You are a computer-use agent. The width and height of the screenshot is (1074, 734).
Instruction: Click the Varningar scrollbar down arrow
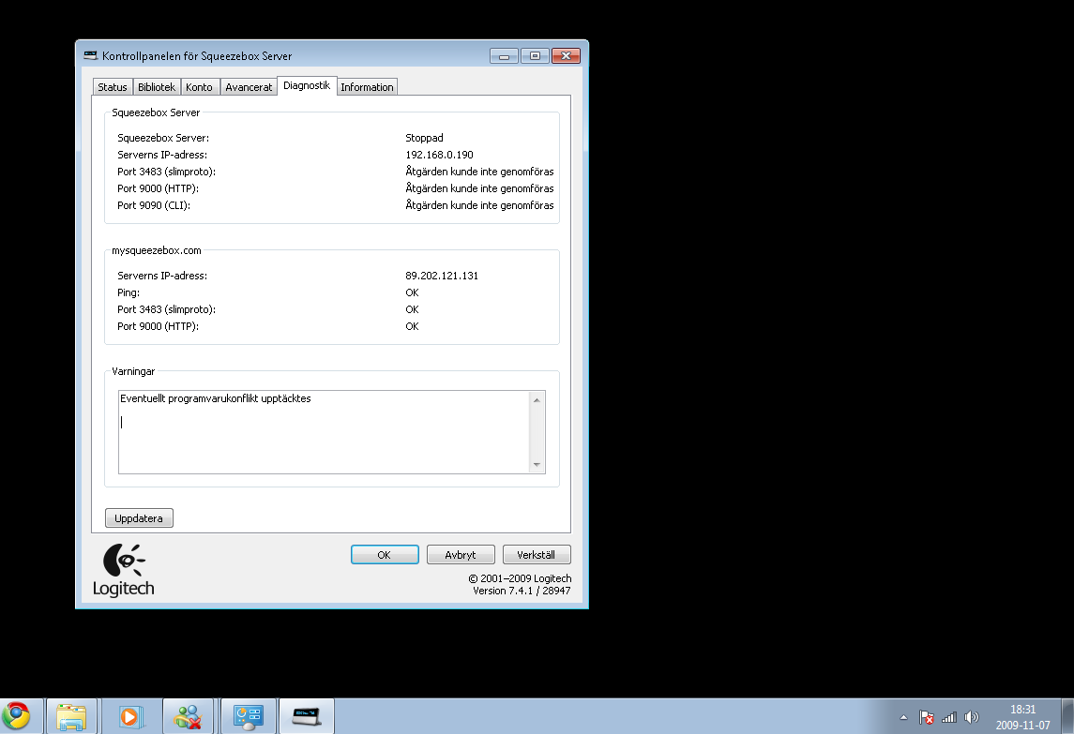tap(537, 465)
